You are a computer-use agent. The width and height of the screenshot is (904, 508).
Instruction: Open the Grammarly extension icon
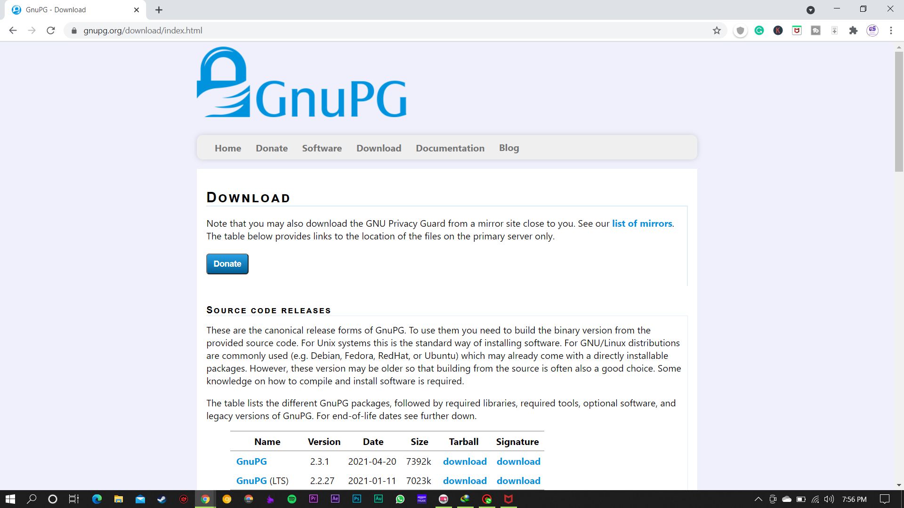[759, 31]
